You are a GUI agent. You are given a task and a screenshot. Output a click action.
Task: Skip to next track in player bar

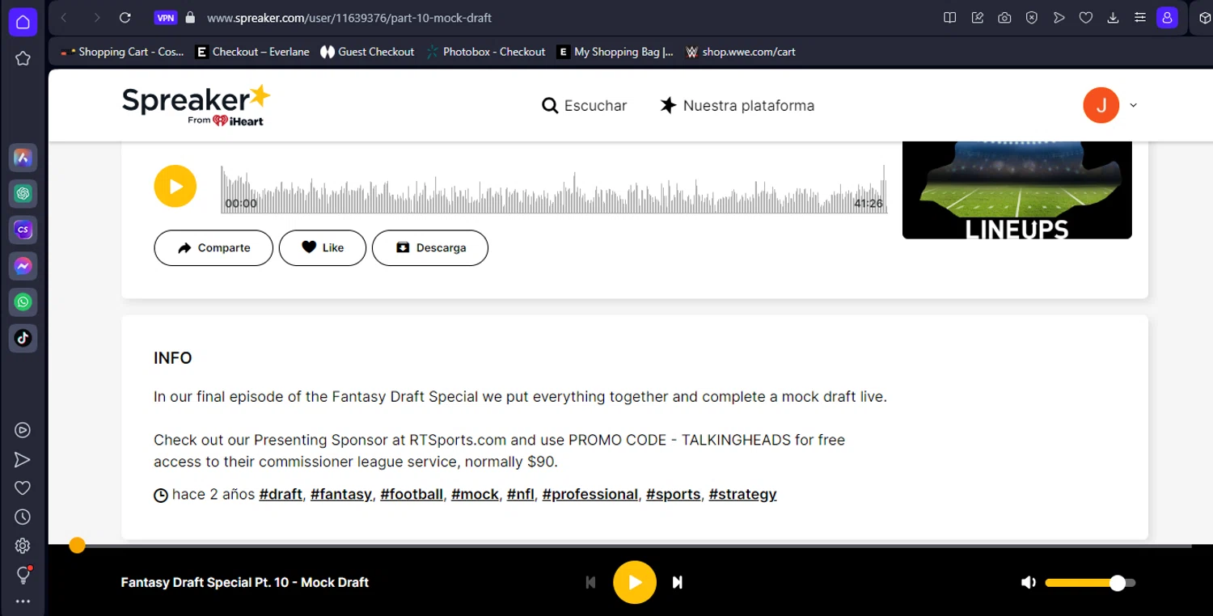pos(678,582)
